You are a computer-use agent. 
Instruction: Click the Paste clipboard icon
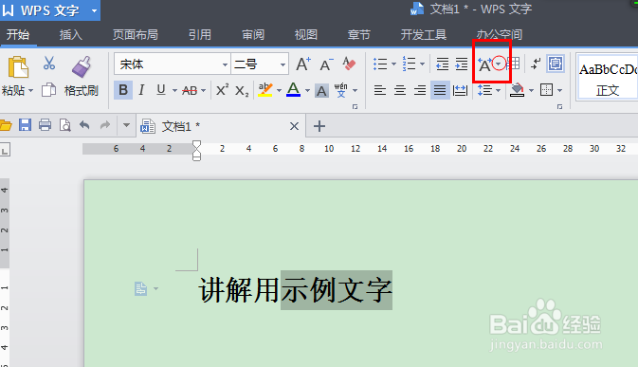[x=18, y=67]
